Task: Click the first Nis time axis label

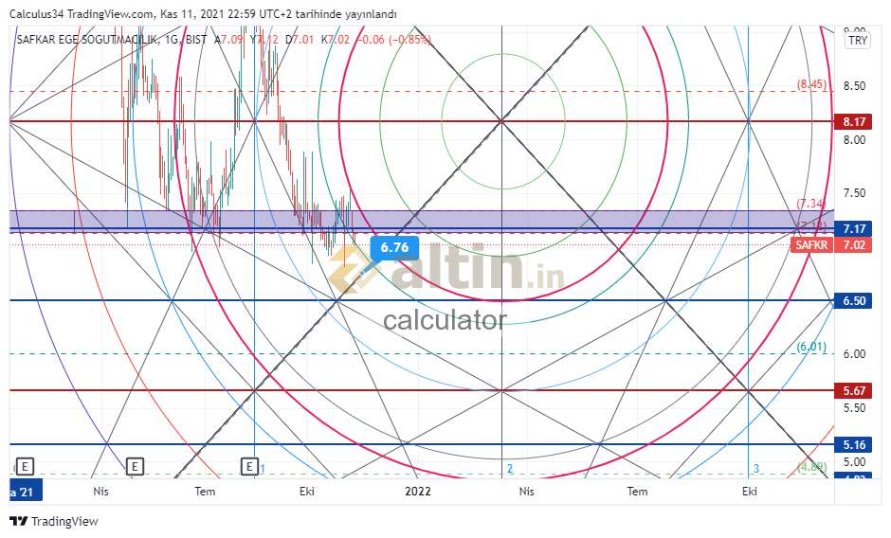Action: pos(100,492)
